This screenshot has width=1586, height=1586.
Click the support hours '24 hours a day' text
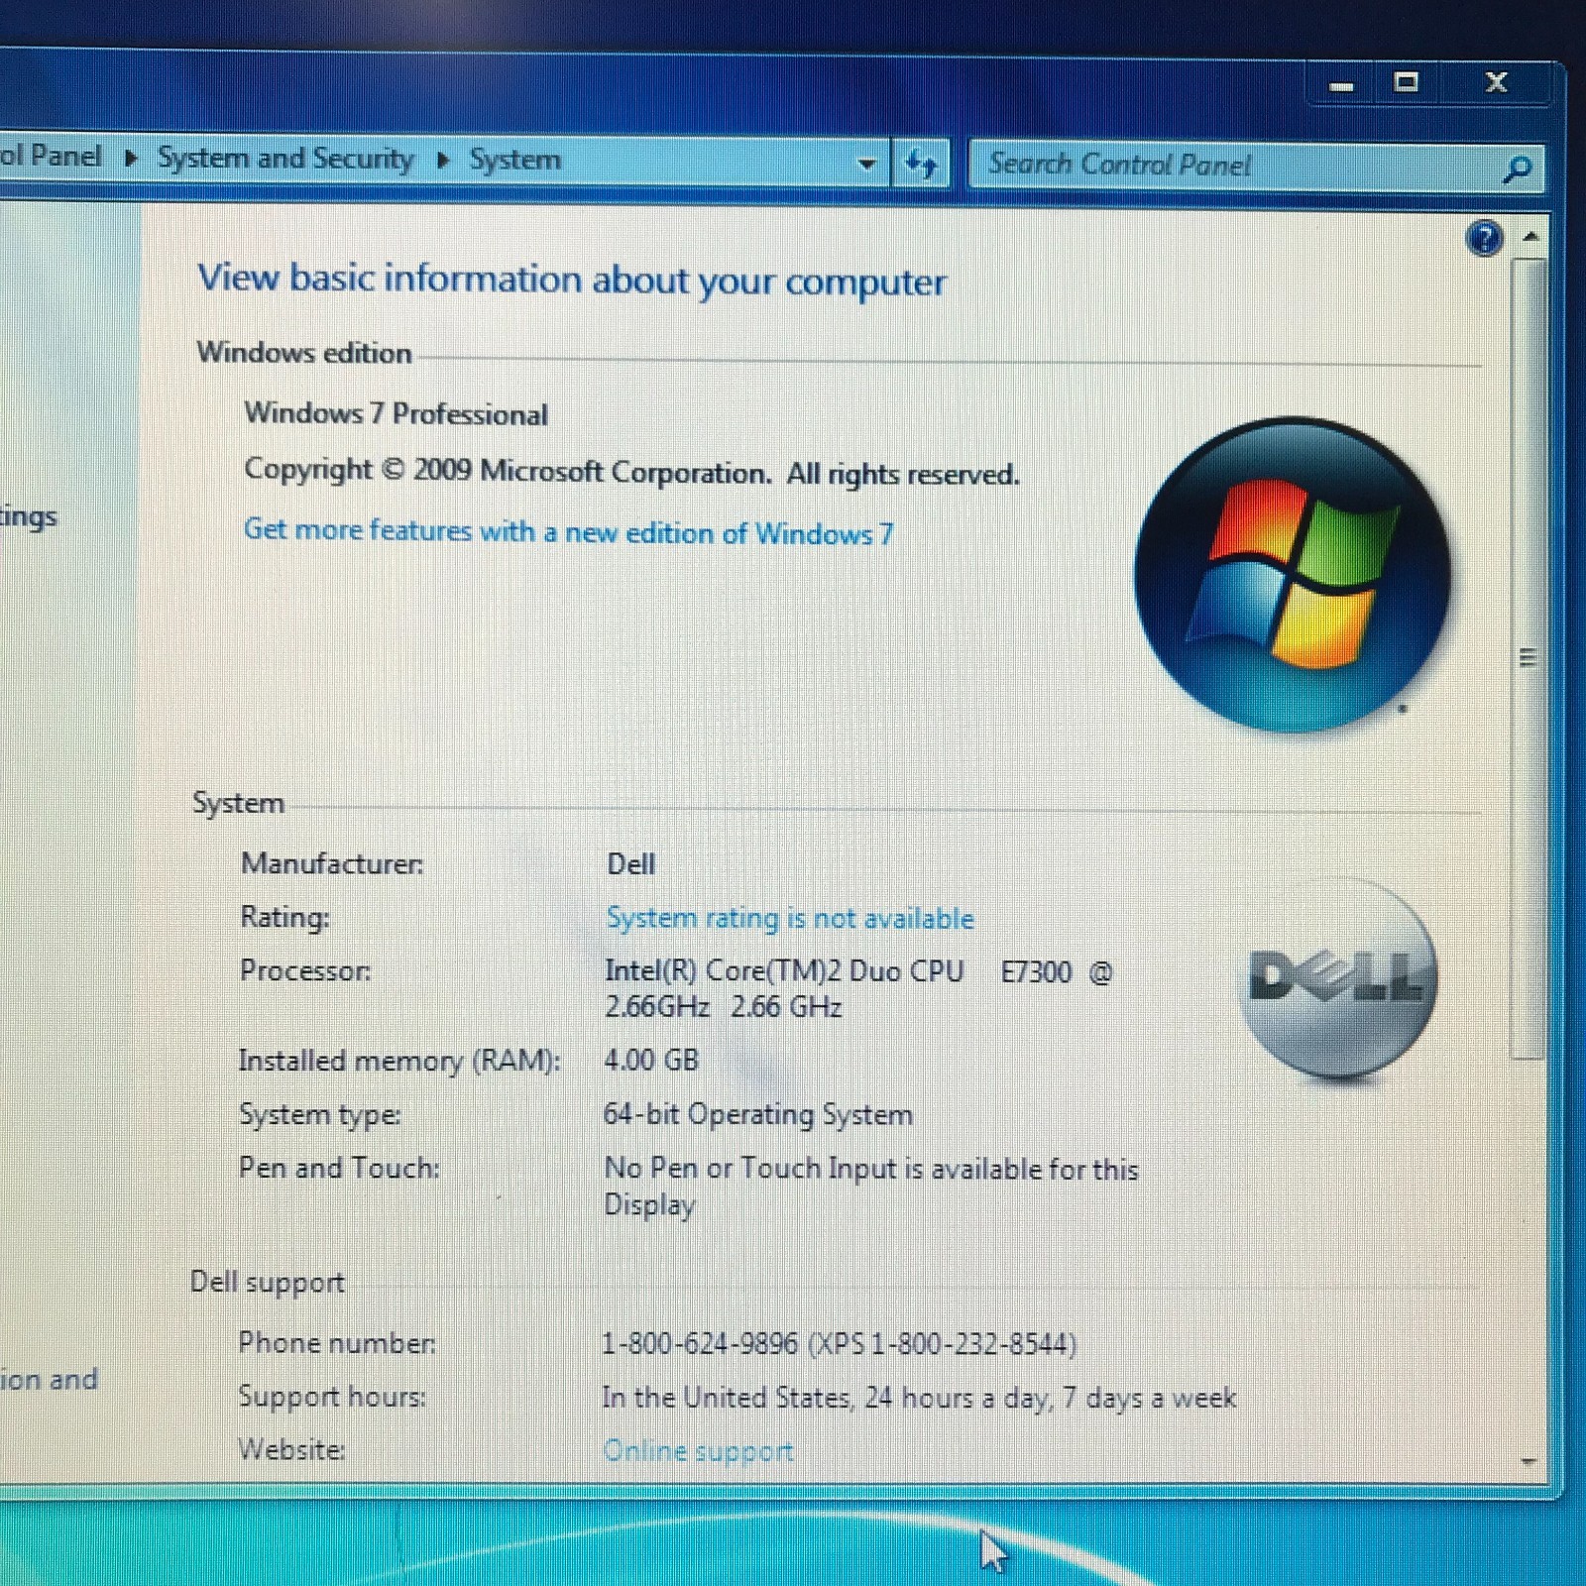918,1398
